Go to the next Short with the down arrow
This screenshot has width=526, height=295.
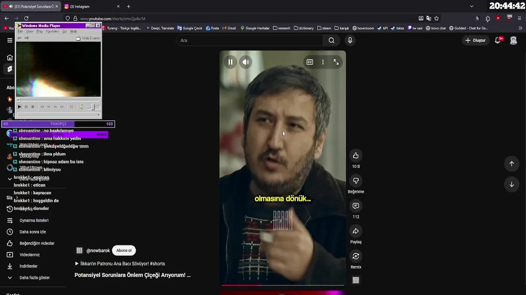512,184
